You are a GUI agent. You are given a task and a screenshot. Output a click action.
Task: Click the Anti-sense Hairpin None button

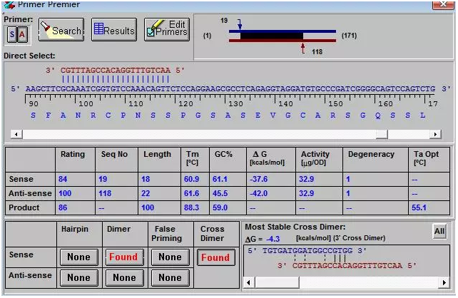(79, 277)
